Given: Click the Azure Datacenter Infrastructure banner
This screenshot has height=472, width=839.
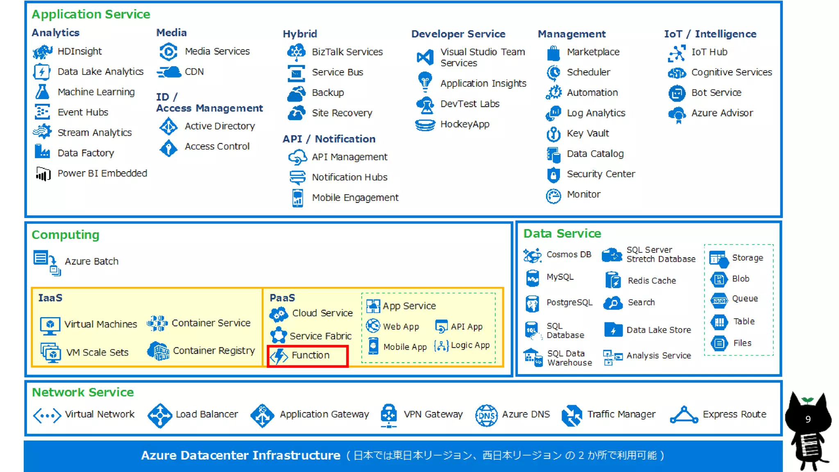Looking at the screenshot, I should coord(403,456).
